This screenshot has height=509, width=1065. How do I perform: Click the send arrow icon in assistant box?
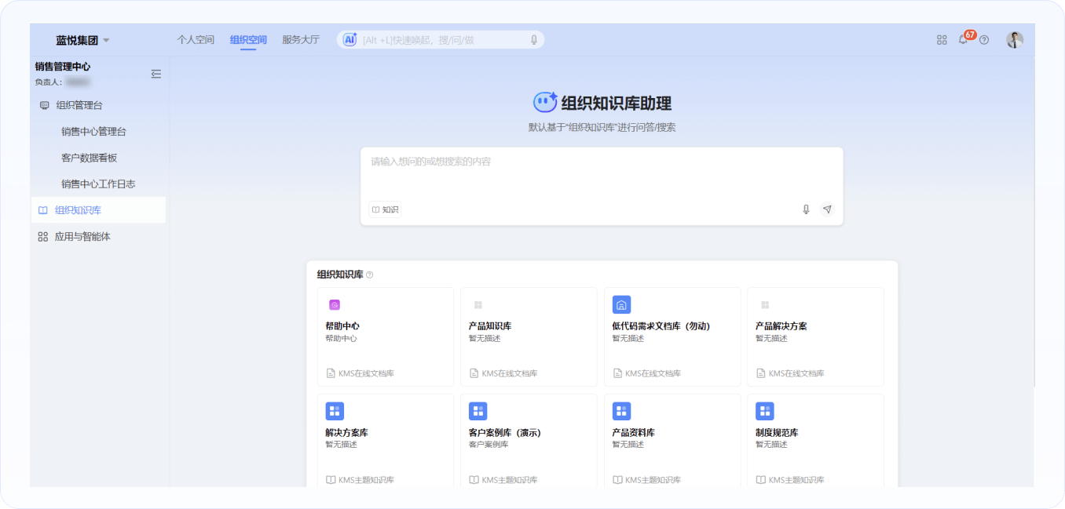coord(827,209)
